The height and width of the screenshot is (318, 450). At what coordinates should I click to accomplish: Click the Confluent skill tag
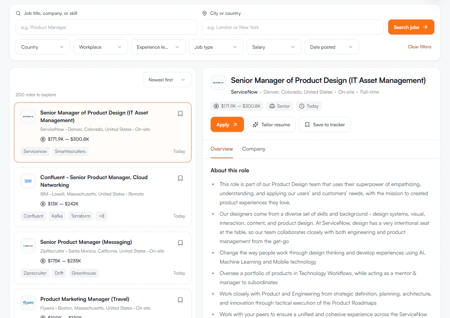click(33, 216)
